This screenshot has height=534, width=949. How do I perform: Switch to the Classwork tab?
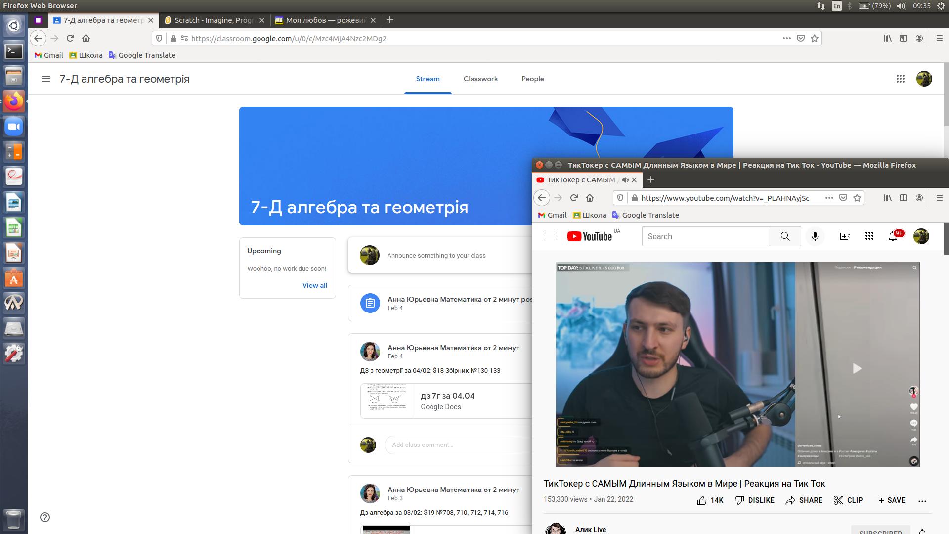click(x=480, y=79)
